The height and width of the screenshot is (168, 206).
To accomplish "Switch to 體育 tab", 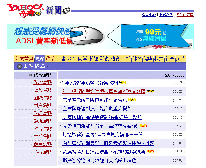I will tap(115, 59).
